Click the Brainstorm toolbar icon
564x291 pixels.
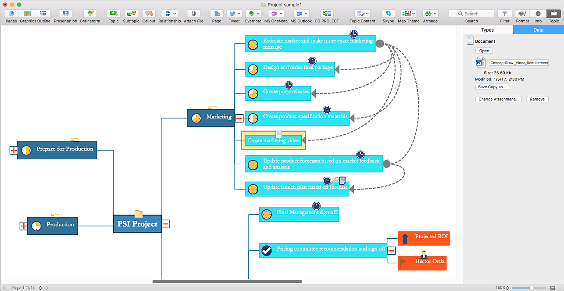pos(90,14)
